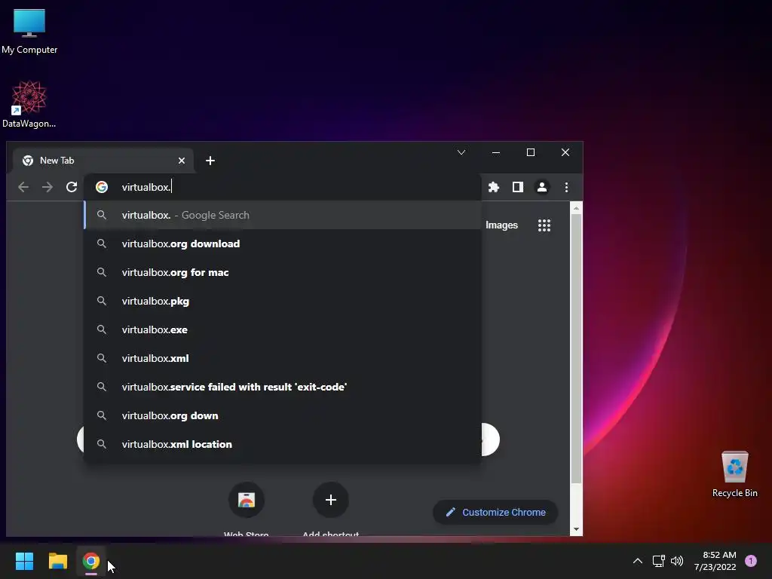Select the DataWagon desktop shortcut

click(x=29, y=104)
